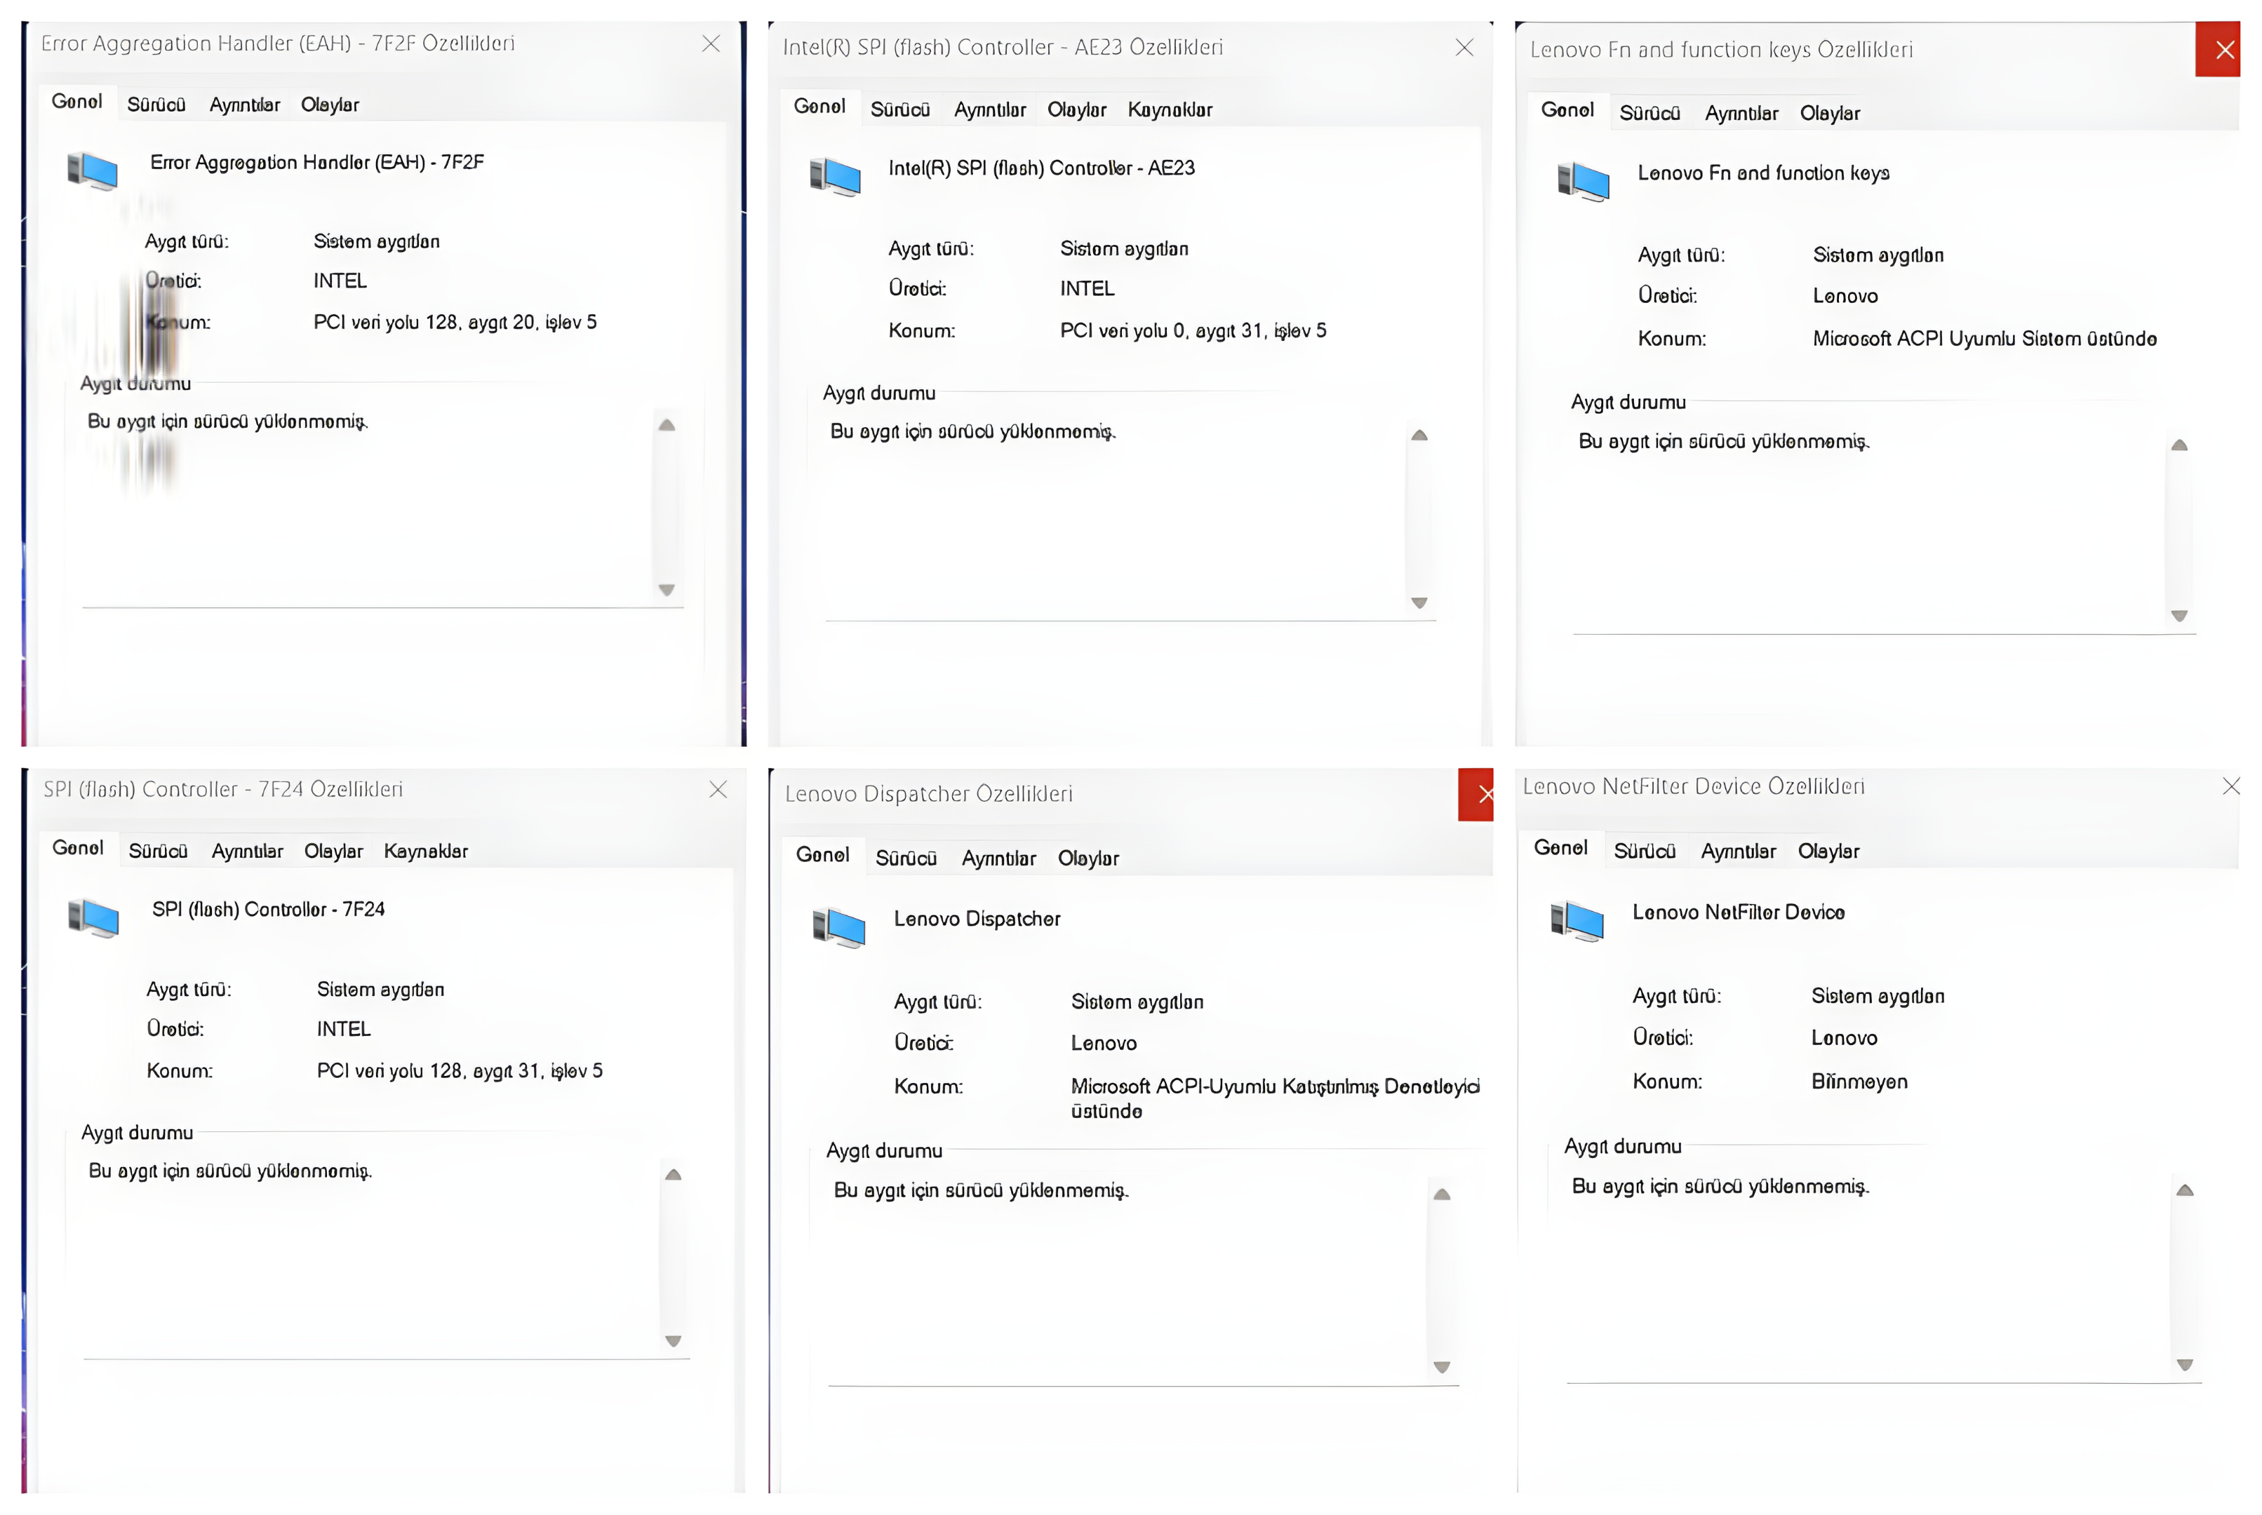Click scroll-up arrow in Lenovo NetFilter status box
The width and height of the screenshot is (2262, 1515).
[x=2185, y=1190]
